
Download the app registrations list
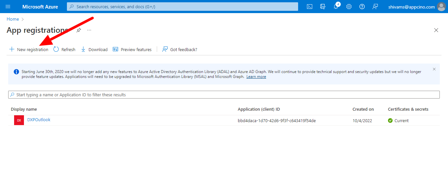coord(94,49)
